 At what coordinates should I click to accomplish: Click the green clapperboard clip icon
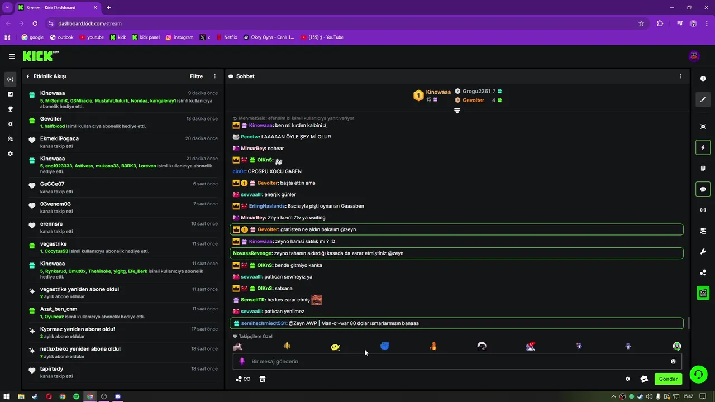pyautogui.click(x=703, y=293)
